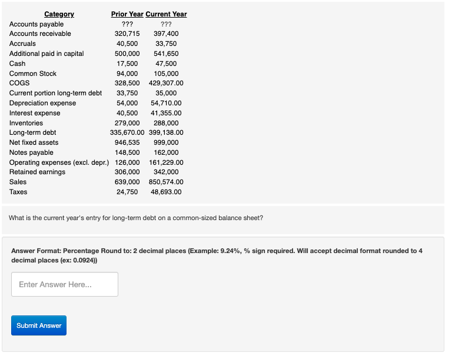Click Retained earnings prior value 306,000
Image resolution: width=465 pixels, height=359 pixels.
pos(127,172)
